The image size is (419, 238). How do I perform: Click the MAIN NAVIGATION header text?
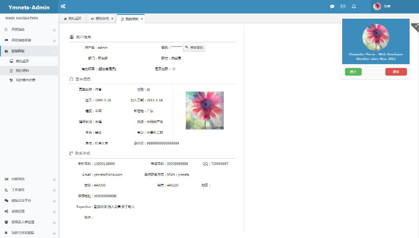coord(21,18)
